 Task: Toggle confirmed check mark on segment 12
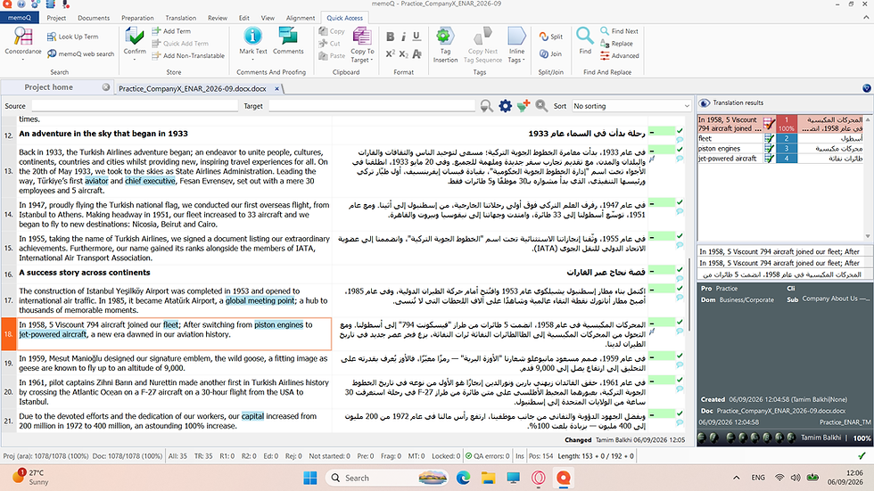680,131
